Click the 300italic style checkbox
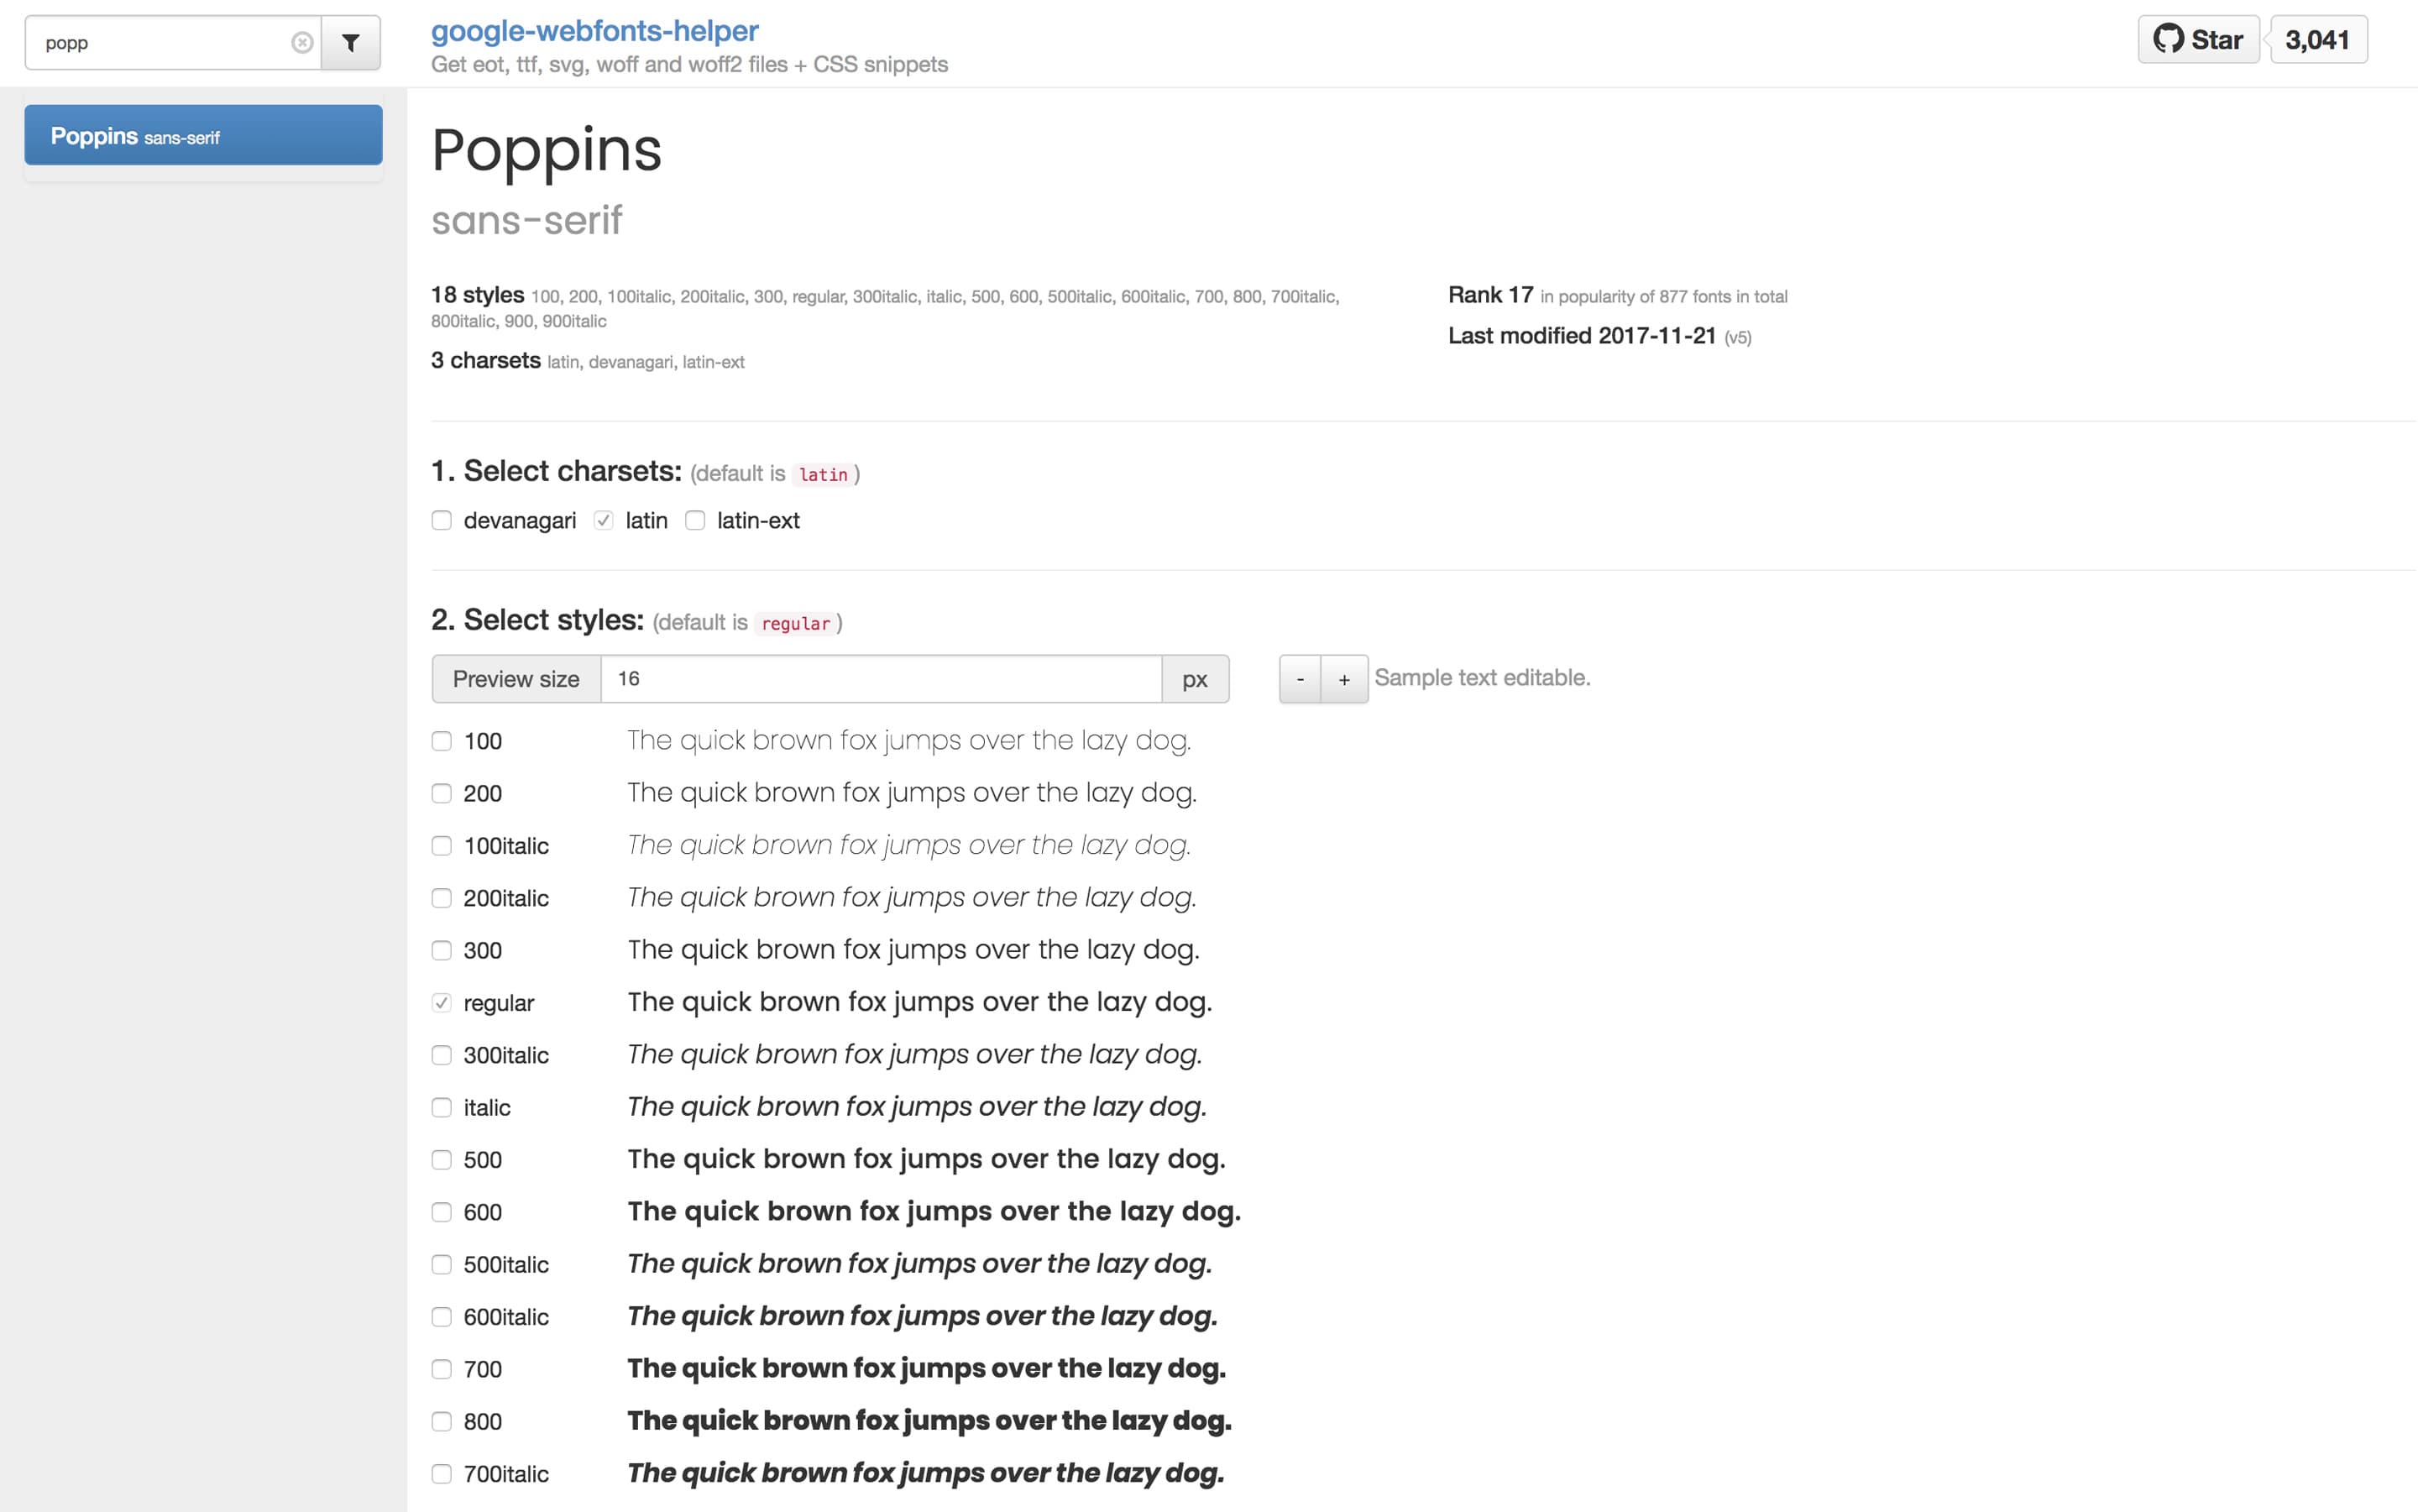This screenshot has width=2418, height=1512. tap(441, 1054)
